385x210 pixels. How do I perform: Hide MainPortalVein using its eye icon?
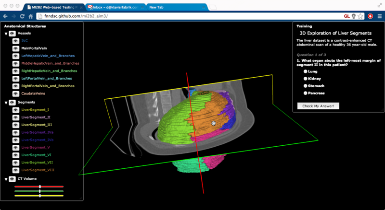16,48
